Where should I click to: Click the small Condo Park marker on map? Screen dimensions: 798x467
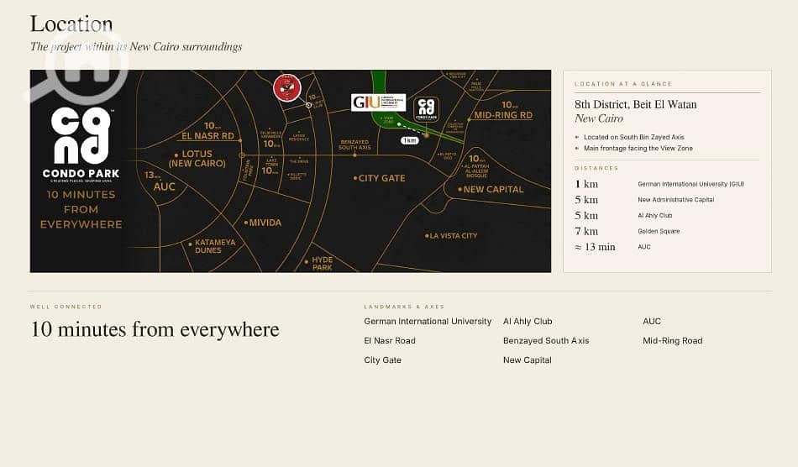426,109
